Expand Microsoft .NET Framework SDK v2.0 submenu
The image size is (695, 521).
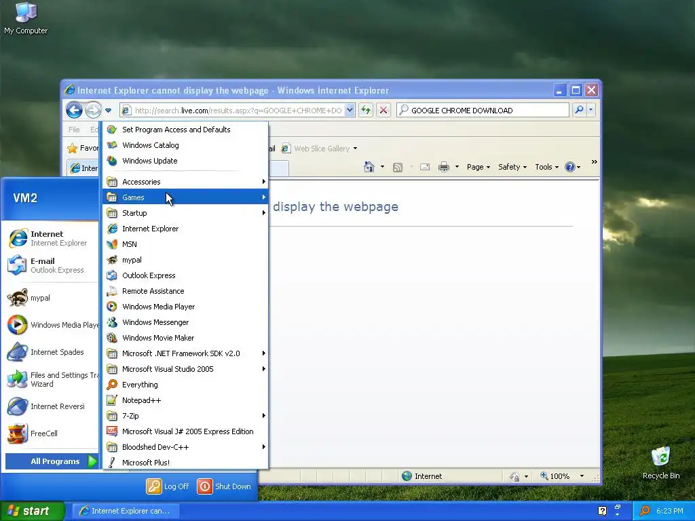(x=185, y=353)
